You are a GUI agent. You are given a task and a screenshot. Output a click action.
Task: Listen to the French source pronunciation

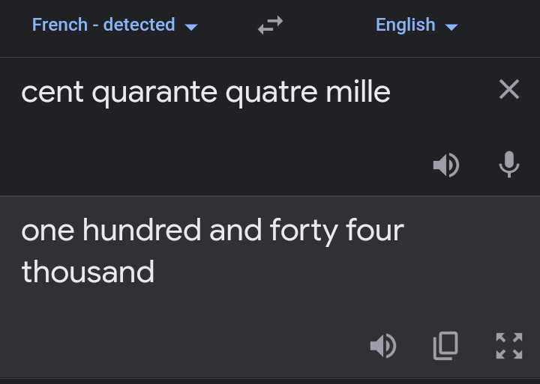(x=446, y=165)
